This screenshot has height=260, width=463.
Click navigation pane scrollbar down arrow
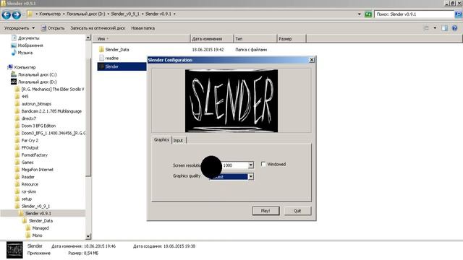tap(88, 236)
